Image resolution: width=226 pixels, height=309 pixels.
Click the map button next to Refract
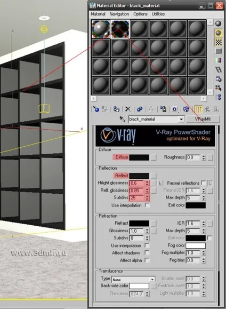[x=154, y=224]
